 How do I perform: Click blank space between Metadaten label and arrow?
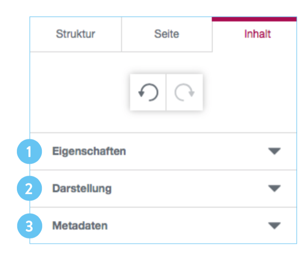click(x=189, y=226)
